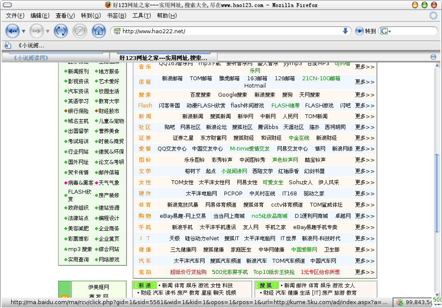Viewport: 442px width, 308px height.
Task: Open the 文件(F) menu
Action: click(x=15, y=16)
